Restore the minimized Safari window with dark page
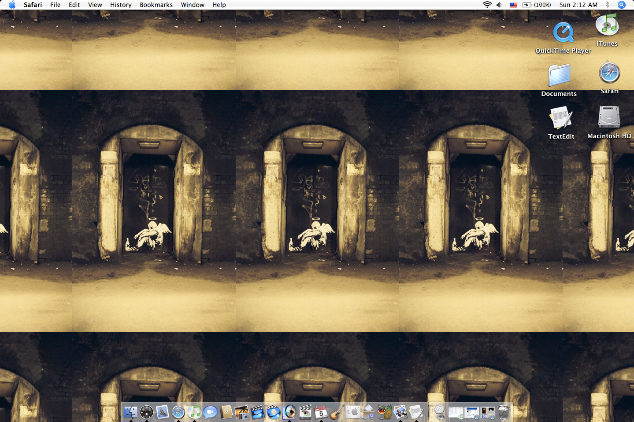This screenshot has height=422, width=634. pos(488,412)
